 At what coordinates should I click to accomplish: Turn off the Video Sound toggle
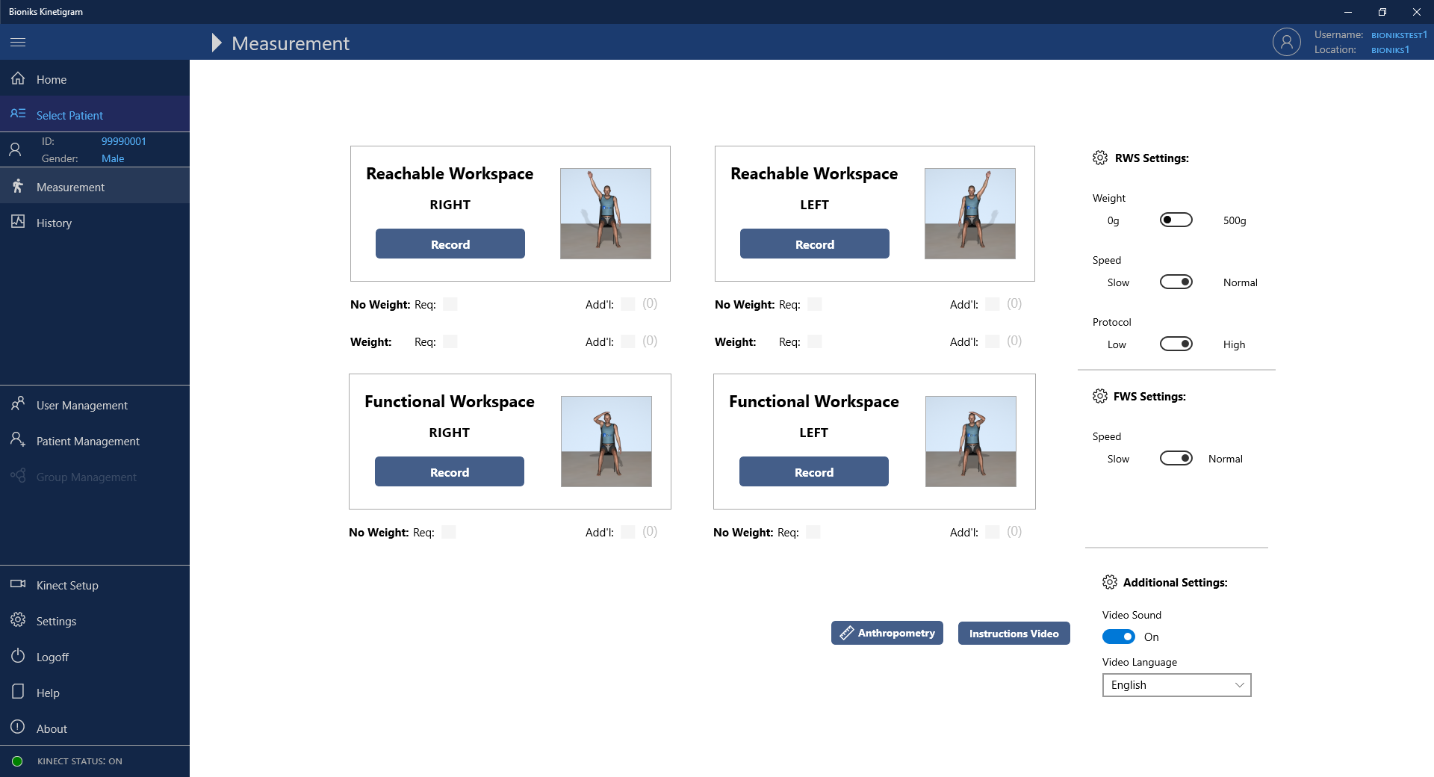click(x=1118, y=637)
